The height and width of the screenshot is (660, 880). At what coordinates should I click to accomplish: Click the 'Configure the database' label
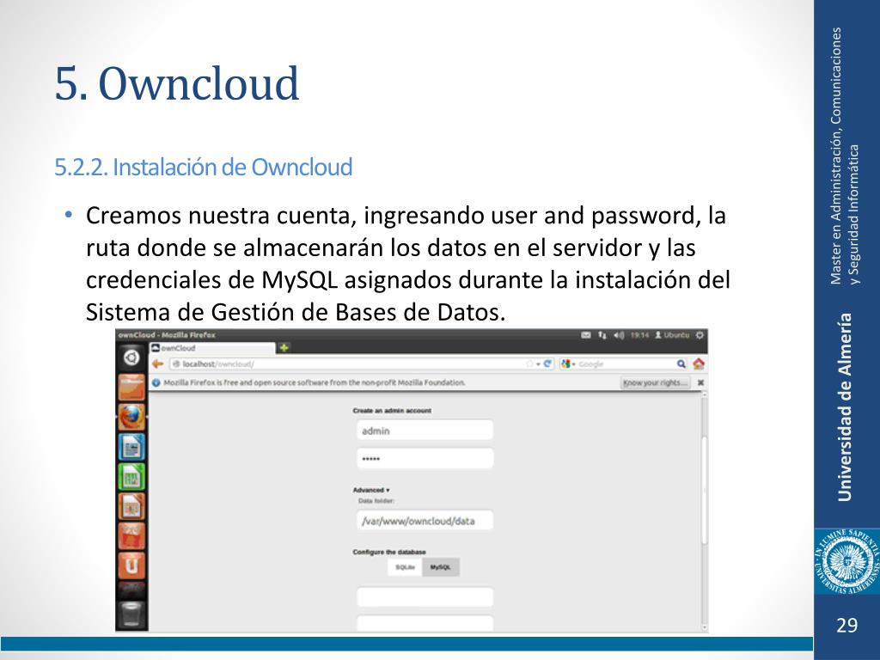tap(389, 553)
